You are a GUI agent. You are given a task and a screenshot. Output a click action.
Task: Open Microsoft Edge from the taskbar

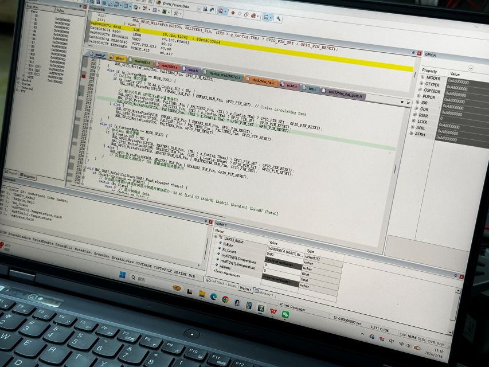213,297
